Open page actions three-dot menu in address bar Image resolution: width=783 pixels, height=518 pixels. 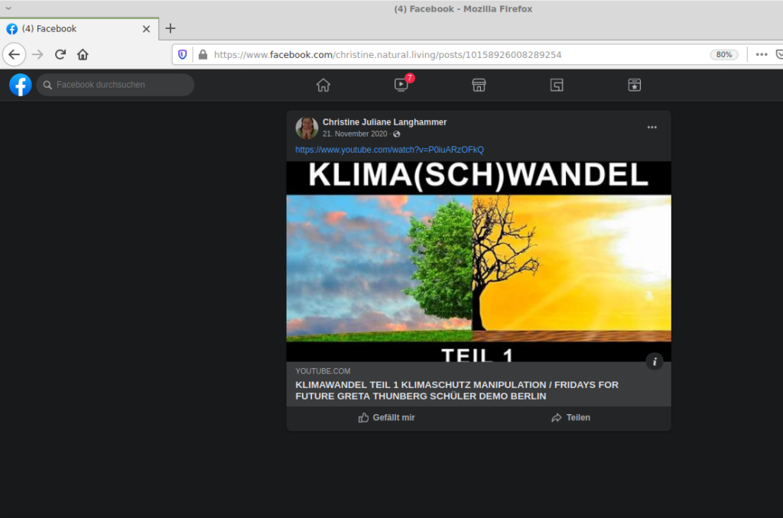pyautogui.click(x=762, y=54)
